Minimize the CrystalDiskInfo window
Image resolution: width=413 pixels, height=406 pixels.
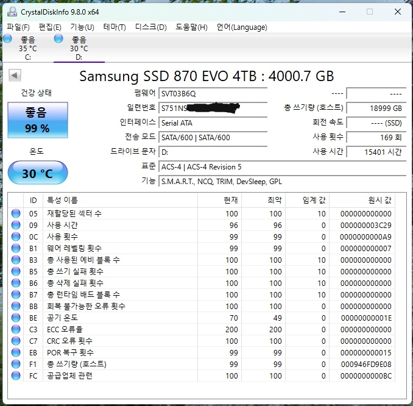[x=342, y=12]
